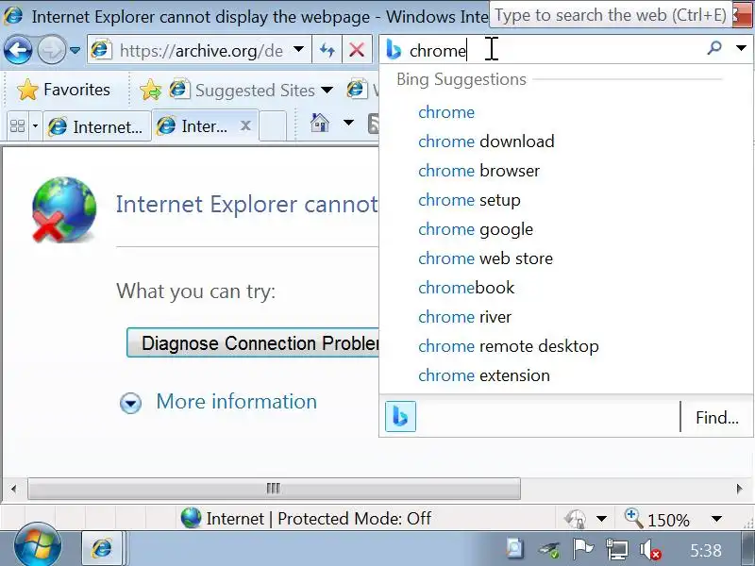The image size is (755, 566).
Task: Select the 'chrome' suggestion
Action: tap(446, 112)
